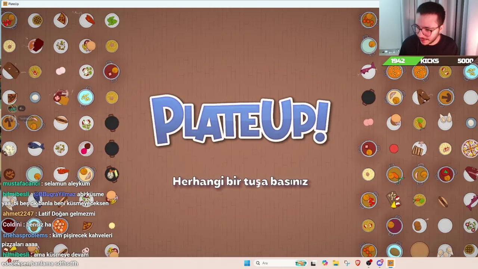Click chat username shehasproblems
Screen dimensions: 478x269
pyautogui.click(x=25, y=235)
